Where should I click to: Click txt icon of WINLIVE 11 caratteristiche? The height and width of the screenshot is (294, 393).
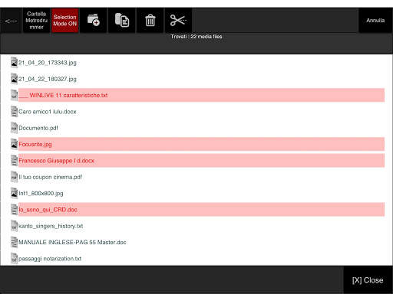(14, 95)
